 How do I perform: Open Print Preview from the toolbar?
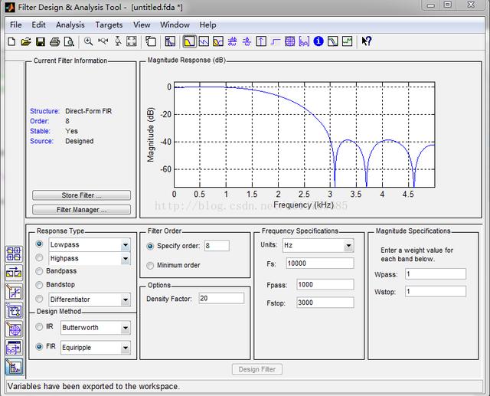[69, 41]
